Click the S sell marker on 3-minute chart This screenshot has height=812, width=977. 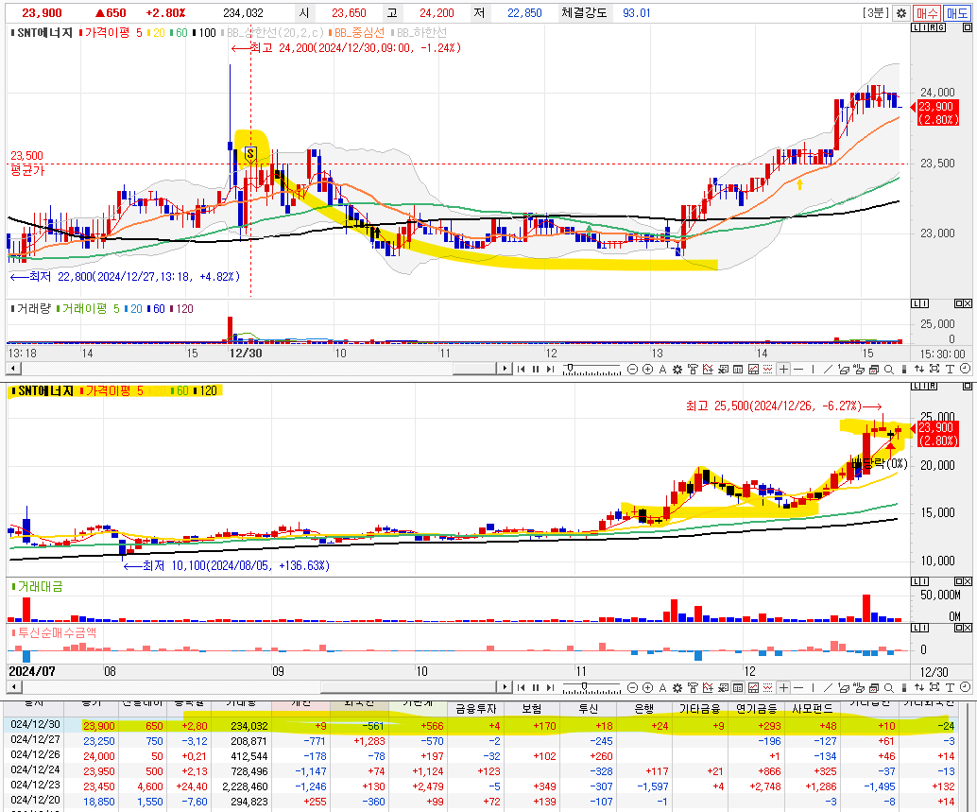pyautogui.click(x=250, y=153)
